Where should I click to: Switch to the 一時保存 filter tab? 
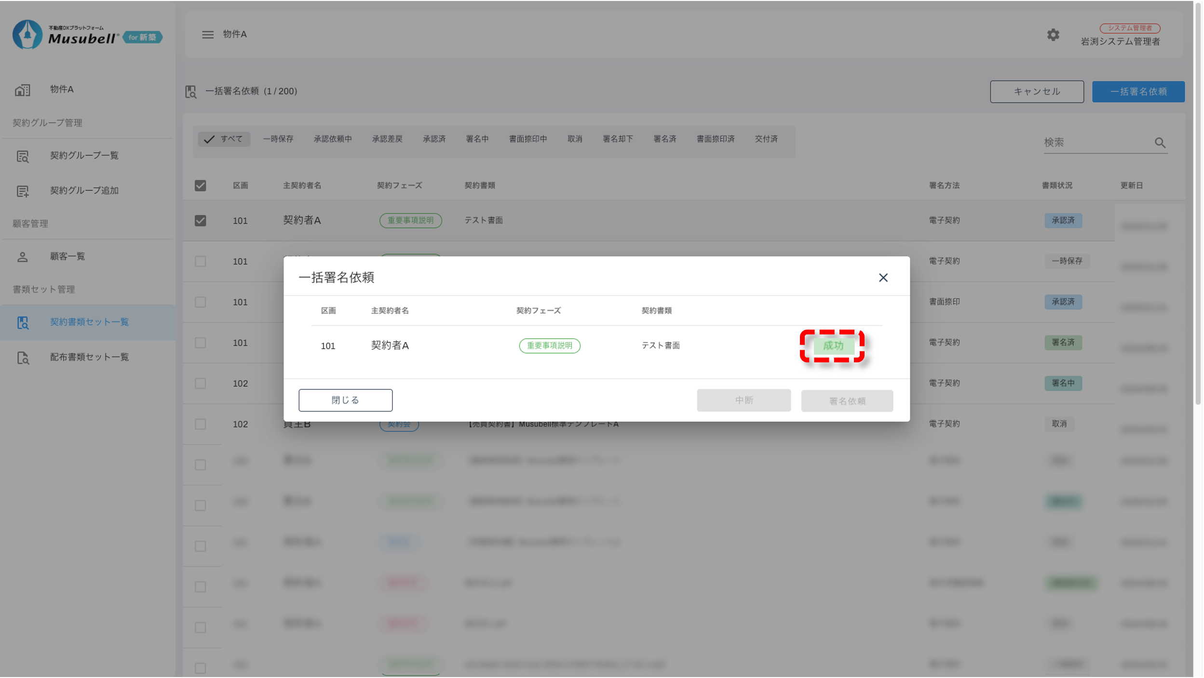[278, 139]
